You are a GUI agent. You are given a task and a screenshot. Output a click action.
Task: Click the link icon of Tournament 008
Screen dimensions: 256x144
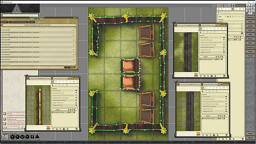(x=74, y=35)
